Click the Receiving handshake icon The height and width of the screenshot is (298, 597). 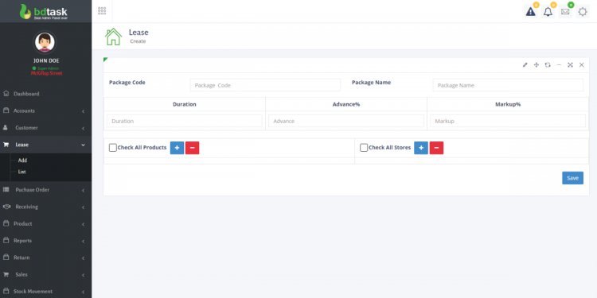[x=6, y=207]
